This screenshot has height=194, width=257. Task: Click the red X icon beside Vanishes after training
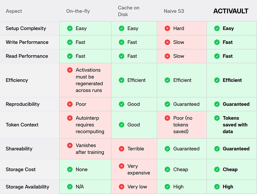(x=70, y=145)
